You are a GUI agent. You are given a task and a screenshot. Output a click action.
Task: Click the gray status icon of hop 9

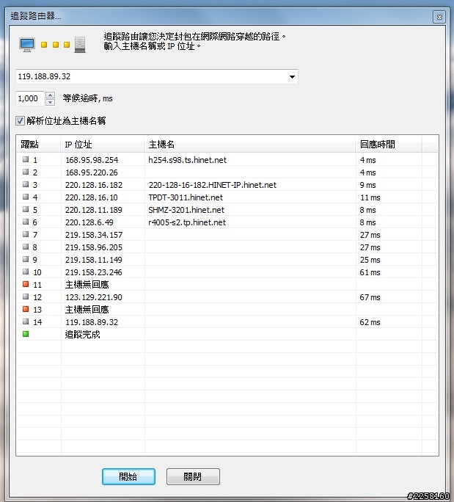26,259
